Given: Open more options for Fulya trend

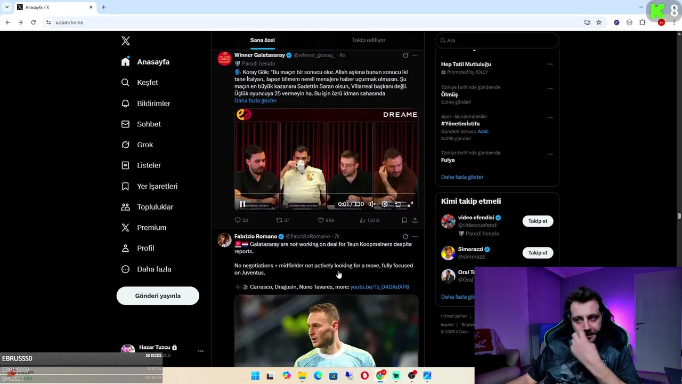Looking at the screenshot, I should coord(550,154).
